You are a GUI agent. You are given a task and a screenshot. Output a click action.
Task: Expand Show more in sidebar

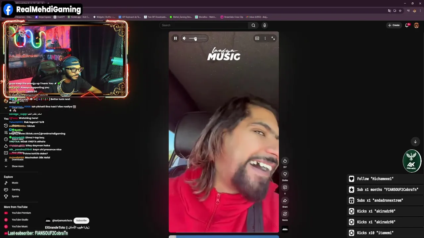18,166
